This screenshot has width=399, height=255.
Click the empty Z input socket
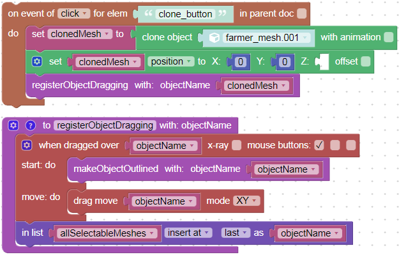322,61
